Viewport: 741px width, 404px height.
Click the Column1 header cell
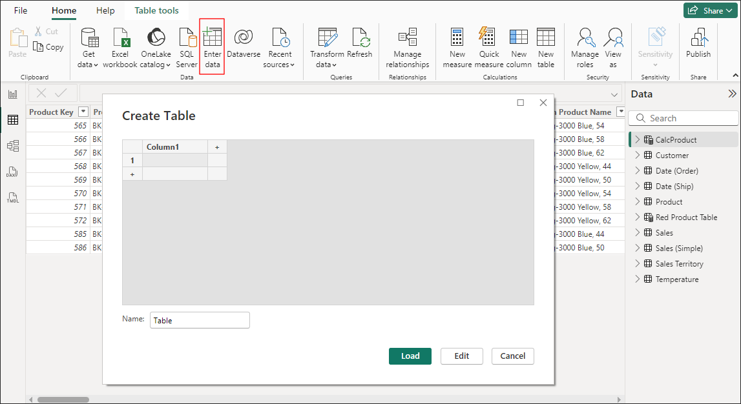[x=175, y=146]
